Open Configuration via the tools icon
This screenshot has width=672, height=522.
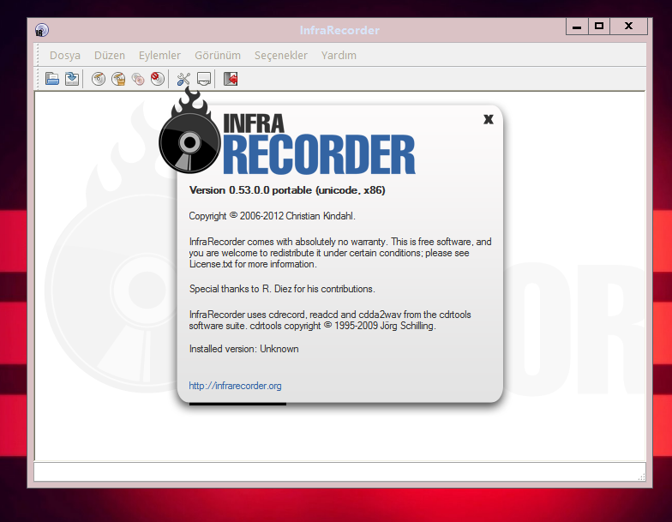coord(183,79)
